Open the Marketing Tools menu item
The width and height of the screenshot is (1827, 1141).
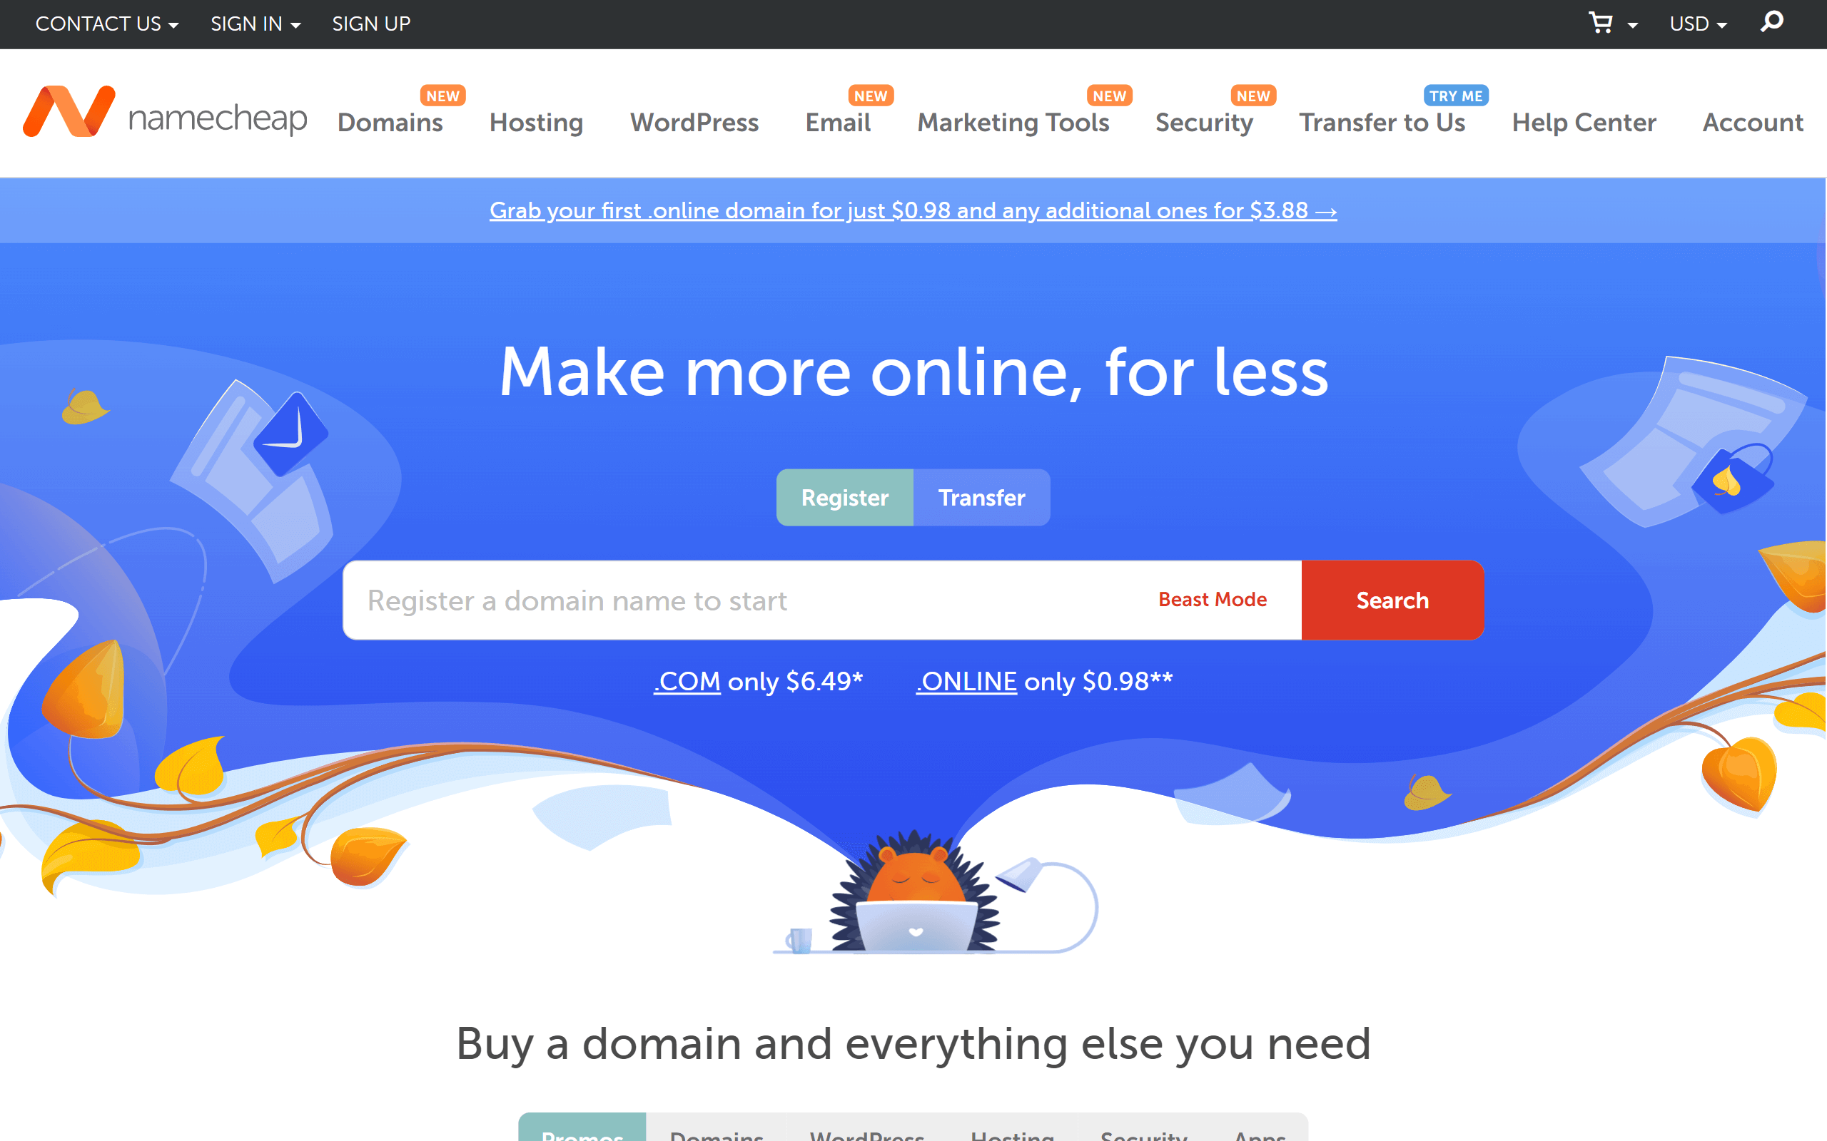[1013, 122]
